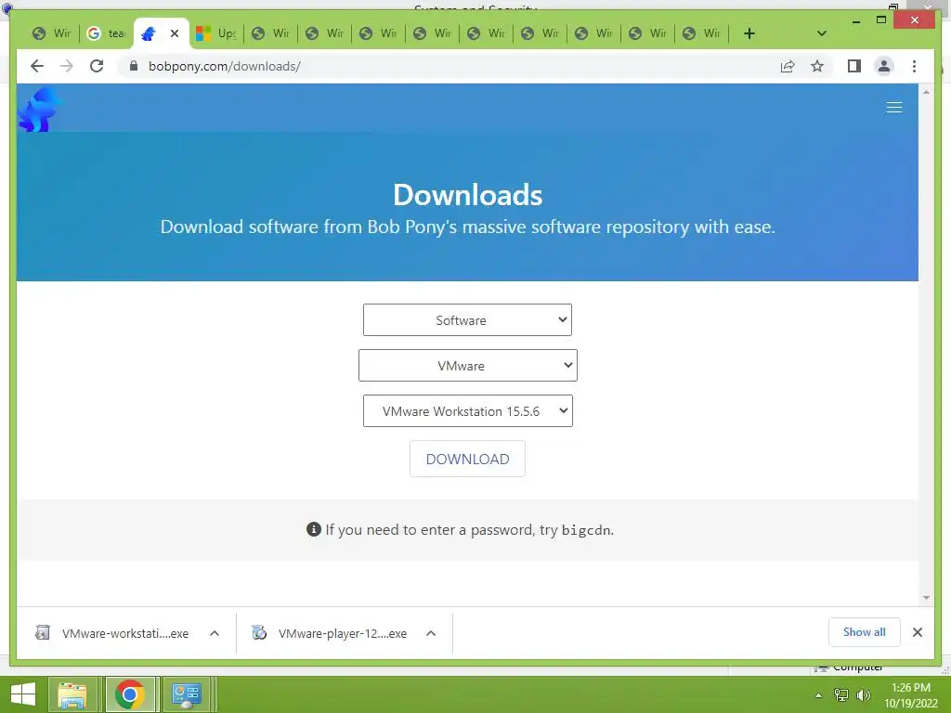Open the network tray icon
The height and width of the screenshot is (713, 951).
841,695
